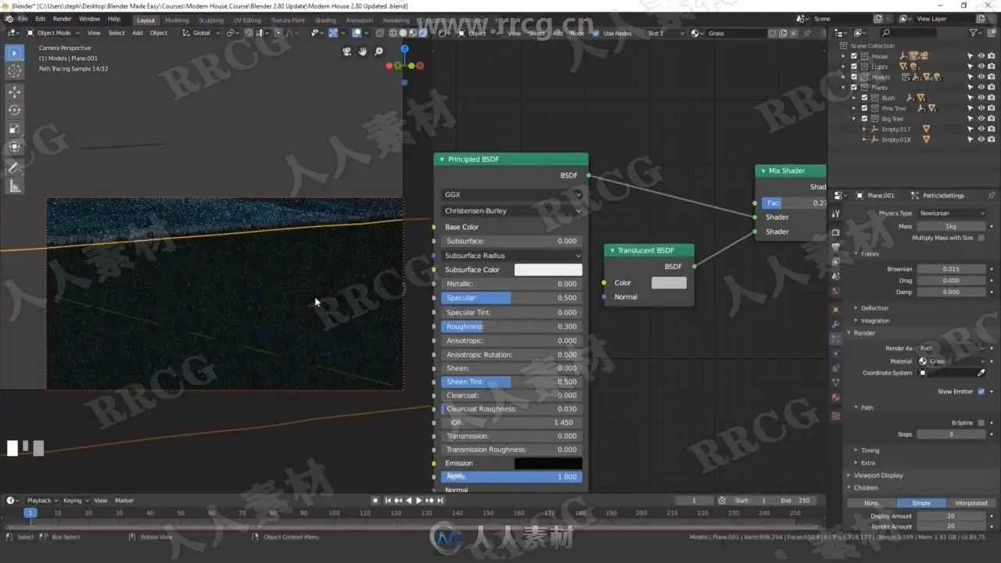Select the Rotate tool in viewport toolbar
This screenshot has height=563, width=1001.
(x=14, y=110)
